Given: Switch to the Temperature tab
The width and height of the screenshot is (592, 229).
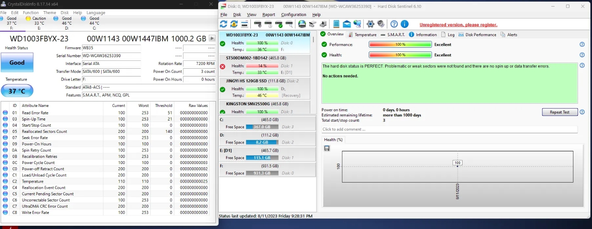Looking at the screenshot, I should (362, 35).
